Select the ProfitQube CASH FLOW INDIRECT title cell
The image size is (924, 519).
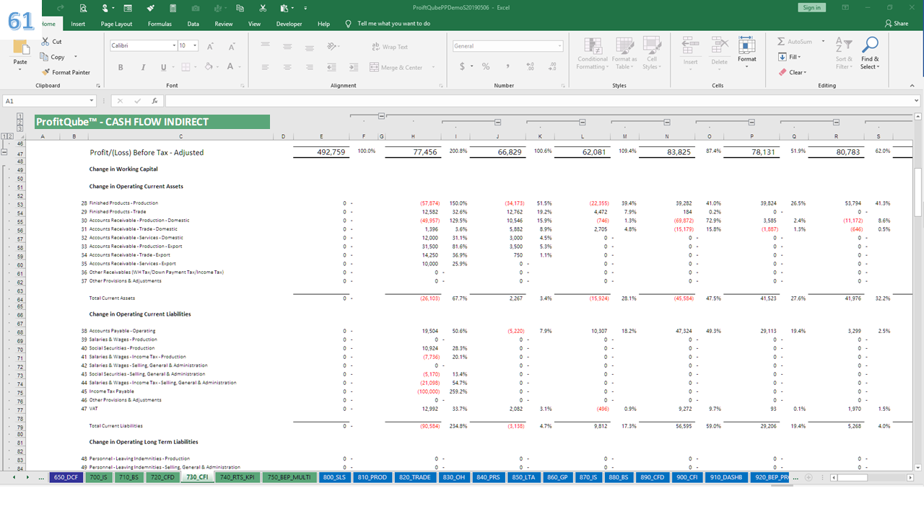click(x=152, y=122)
